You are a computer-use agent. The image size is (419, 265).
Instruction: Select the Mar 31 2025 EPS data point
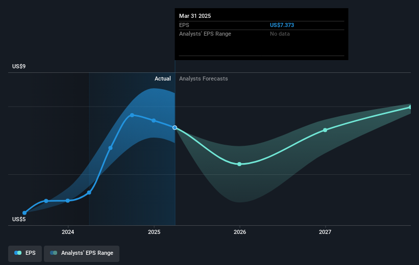(175, 128)
